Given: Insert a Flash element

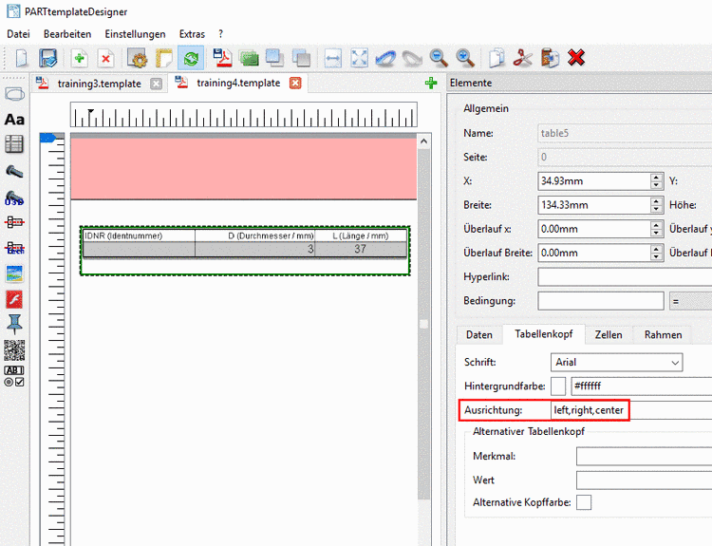Looking at the screenshot, I should click(14, 299).
